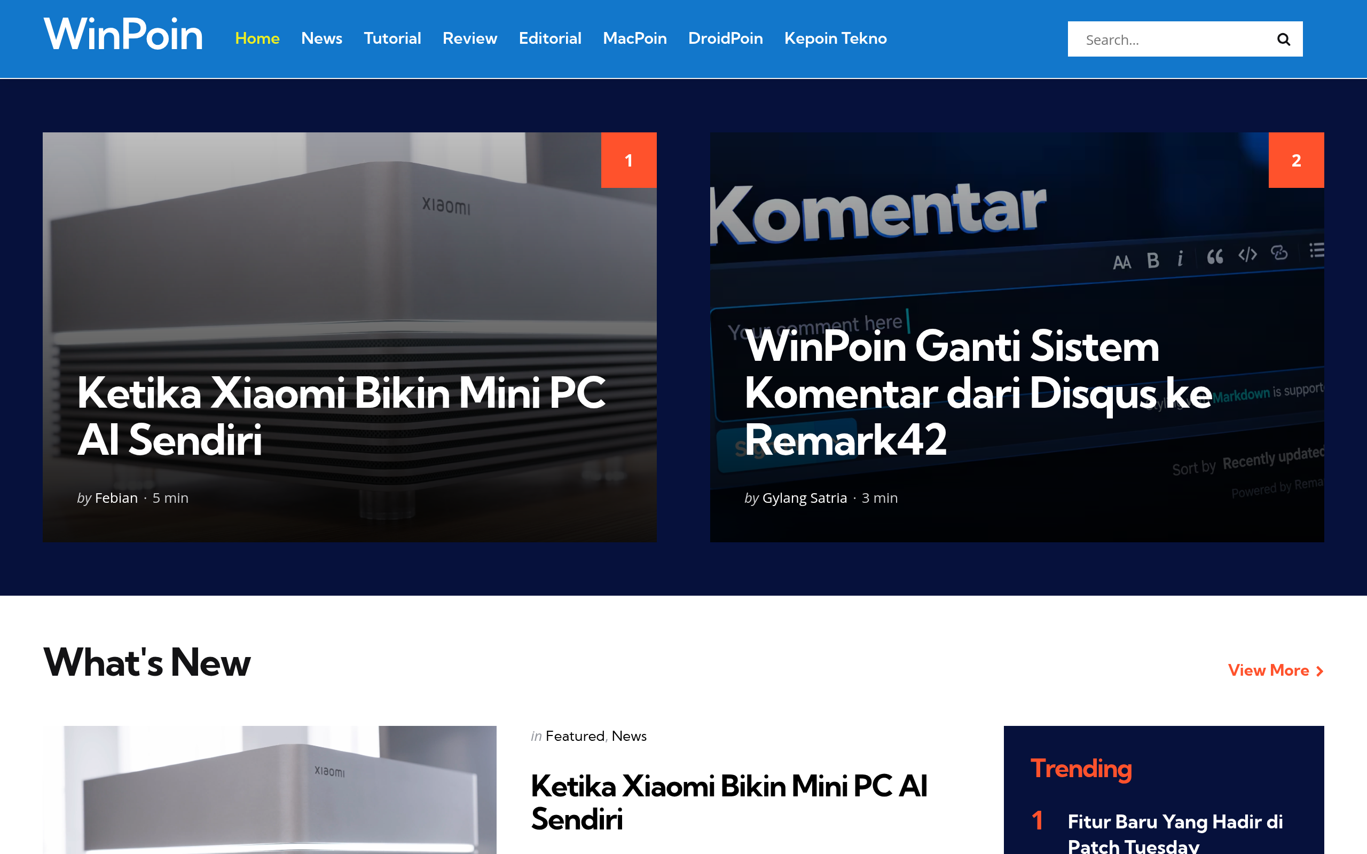Click the '3 min' reading time text

(x=879, y=498)
